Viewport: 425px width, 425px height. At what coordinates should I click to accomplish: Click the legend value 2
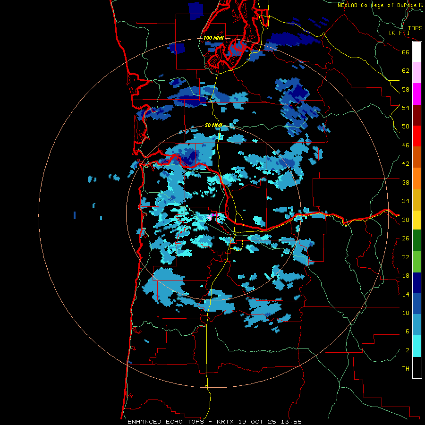click(407, 350)
